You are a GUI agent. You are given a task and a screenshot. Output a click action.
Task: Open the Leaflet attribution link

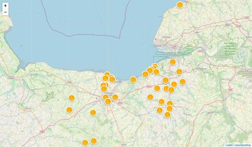tap(229, 145)
